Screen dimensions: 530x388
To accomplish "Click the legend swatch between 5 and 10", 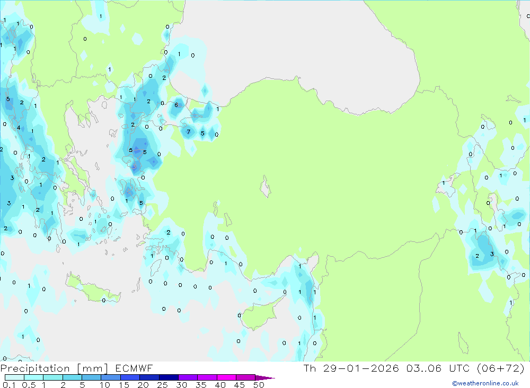I will click(92, 377).
